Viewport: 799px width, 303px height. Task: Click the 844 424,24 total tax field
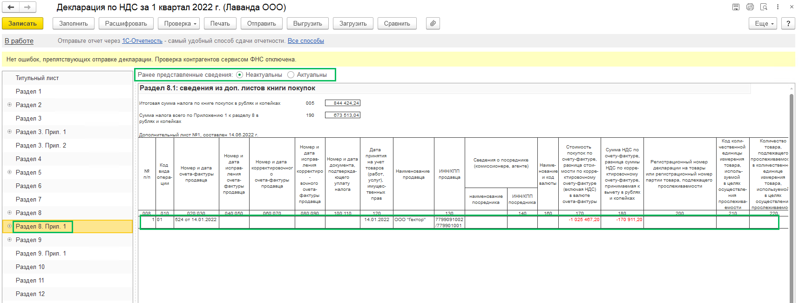pos(343,103)
